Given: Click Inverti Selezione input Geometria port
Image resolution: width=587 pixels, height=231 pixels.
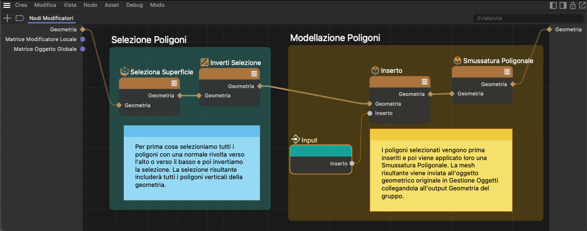Looking at the screenshot, I should (199, 95).
